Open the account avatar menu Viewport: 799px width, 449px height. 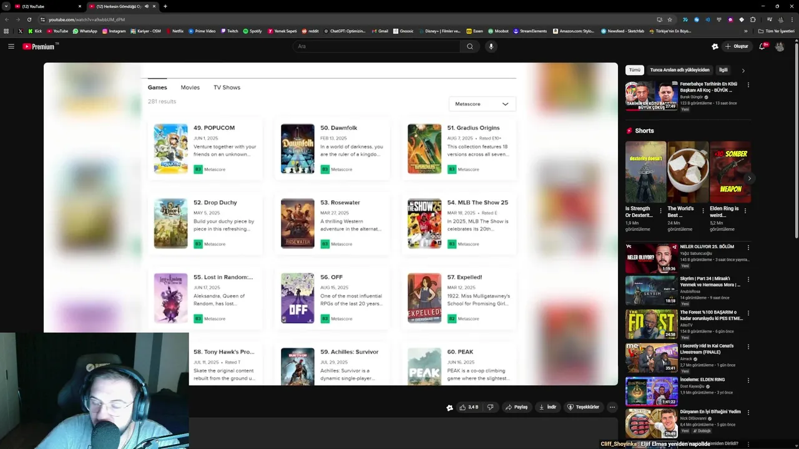[780, 46]
